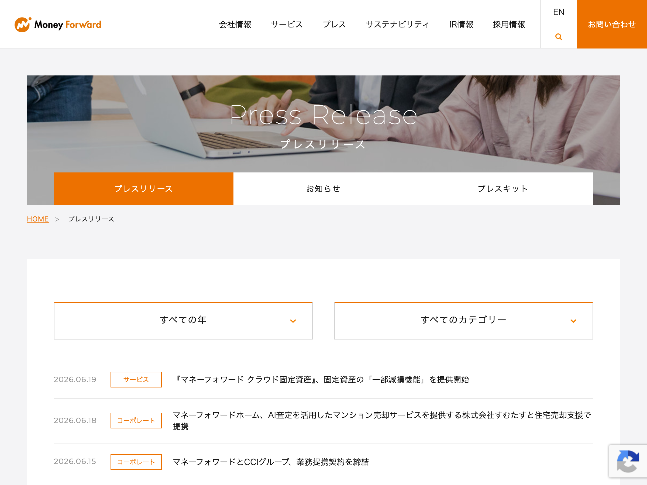The height and width of the screenshot is (485, 647).
Task: Click the コーポレート tag on 2026.06.18 row
Action: tap(136, 420)
